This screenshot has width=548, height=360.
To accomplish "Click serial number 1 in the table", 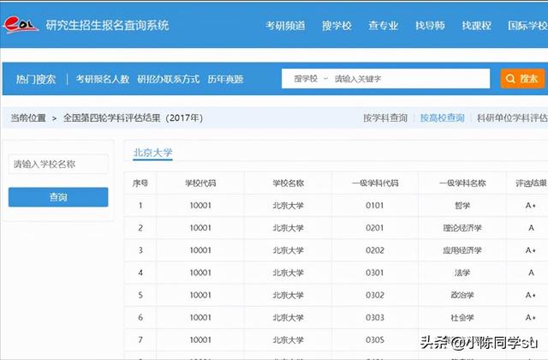I will (140, 206).
